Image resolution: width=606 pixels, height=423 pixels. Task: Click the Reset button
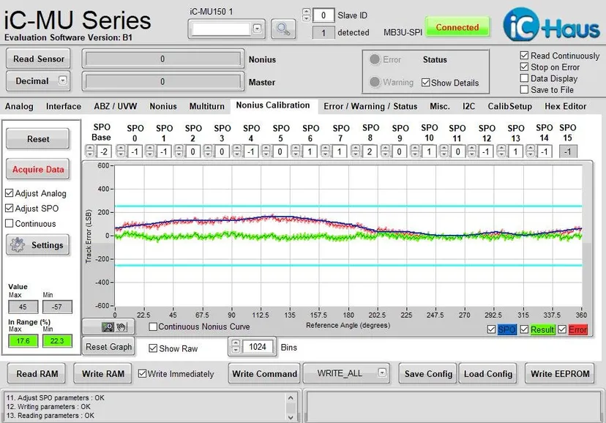[38, 138]
